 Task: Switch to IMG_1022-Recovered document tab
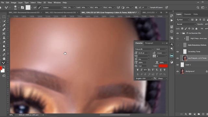point(60,12)
